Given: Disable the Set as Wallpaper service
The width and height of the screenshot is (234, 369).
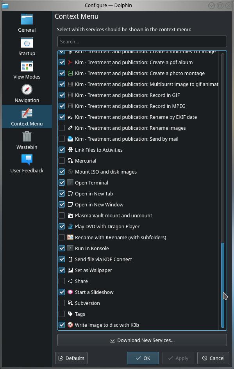Looking at the screenshot, I should click(62, 270).
